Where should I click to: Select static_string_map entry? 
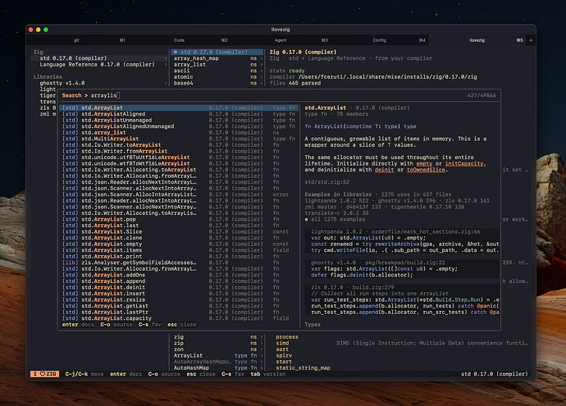click(x=303, y=367)
